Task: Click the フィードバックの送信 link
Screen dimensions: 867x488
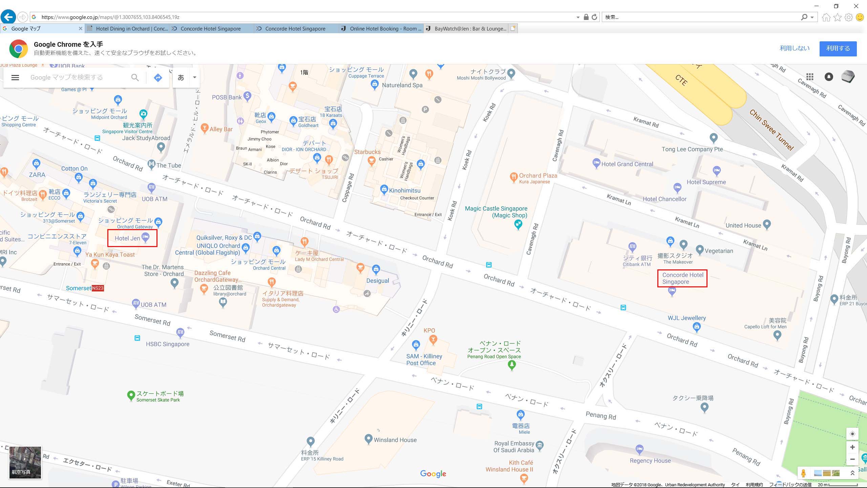Action: [x=790, y=485]
